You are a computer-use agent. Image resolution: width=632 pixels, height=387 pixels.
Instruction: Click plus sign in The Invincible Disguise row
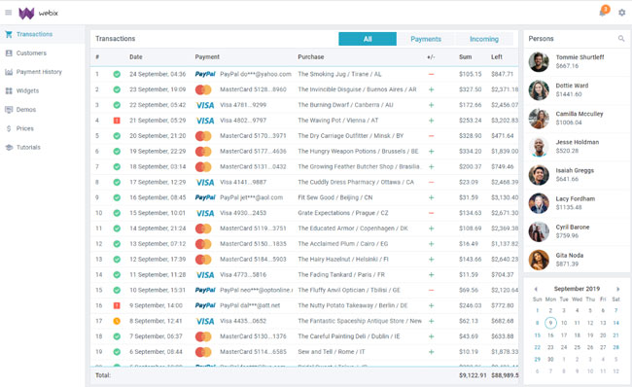pyautogui.click(x=431, y=89)
